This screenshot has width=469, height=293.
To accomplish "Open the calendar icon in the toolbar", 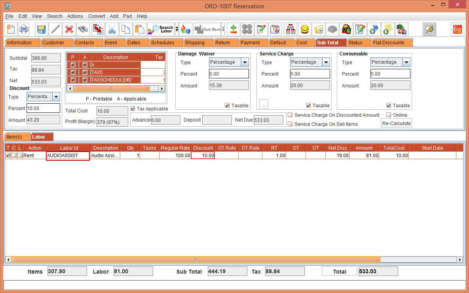I will pos(275,29).
